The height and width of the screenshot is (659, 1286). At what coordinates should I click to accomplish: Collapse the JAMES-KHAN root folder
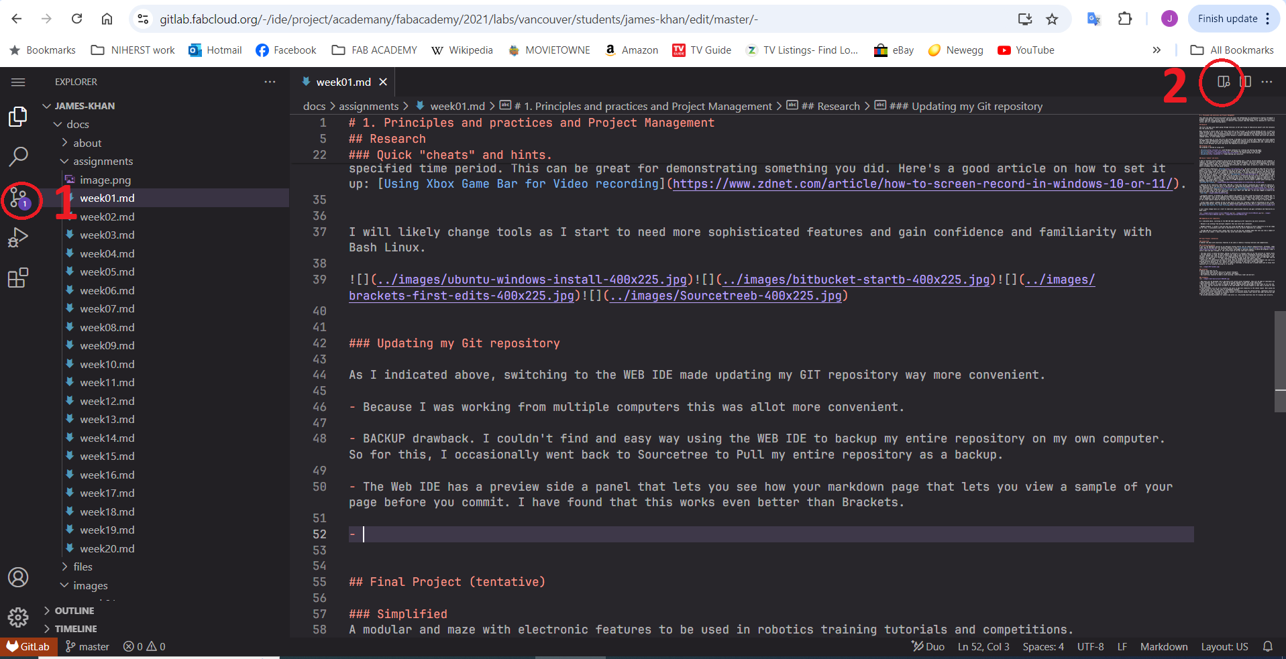coord(85,106)
